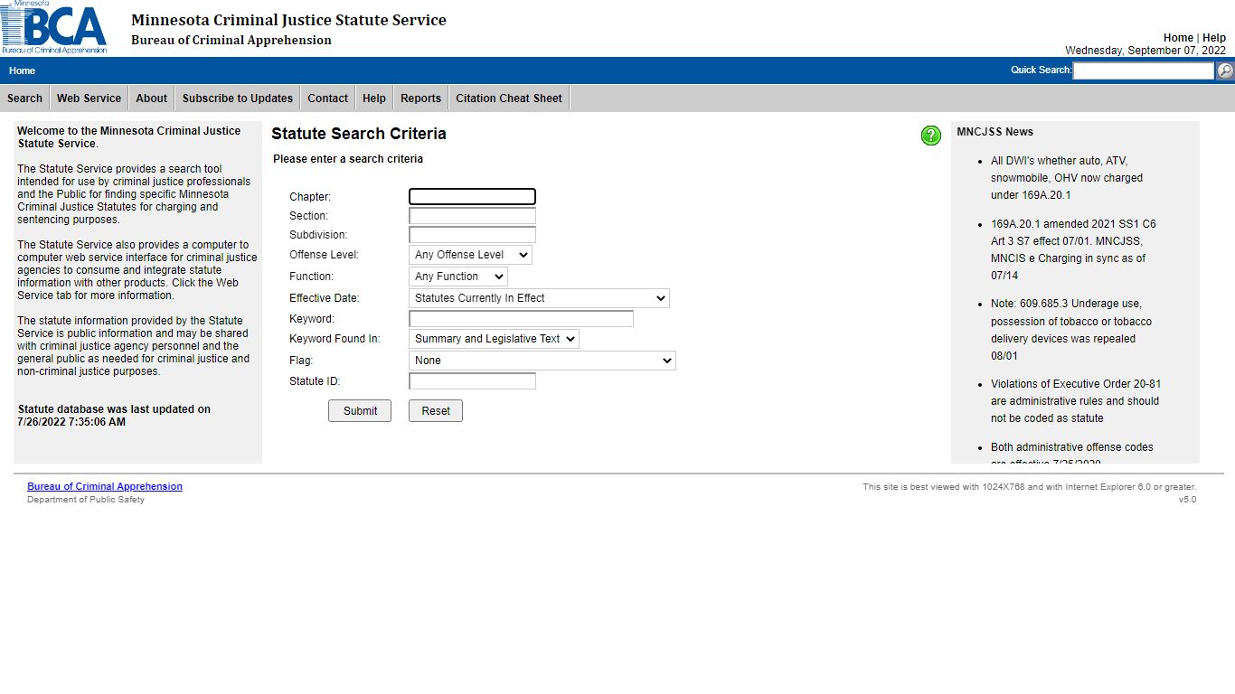The image size is (1235, 694).
Task: Click the Section input field
Action: [x=472, y=216]
